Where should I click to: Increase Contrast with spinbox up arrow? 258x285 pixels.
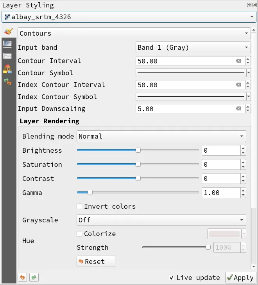[x=243, y=176]
